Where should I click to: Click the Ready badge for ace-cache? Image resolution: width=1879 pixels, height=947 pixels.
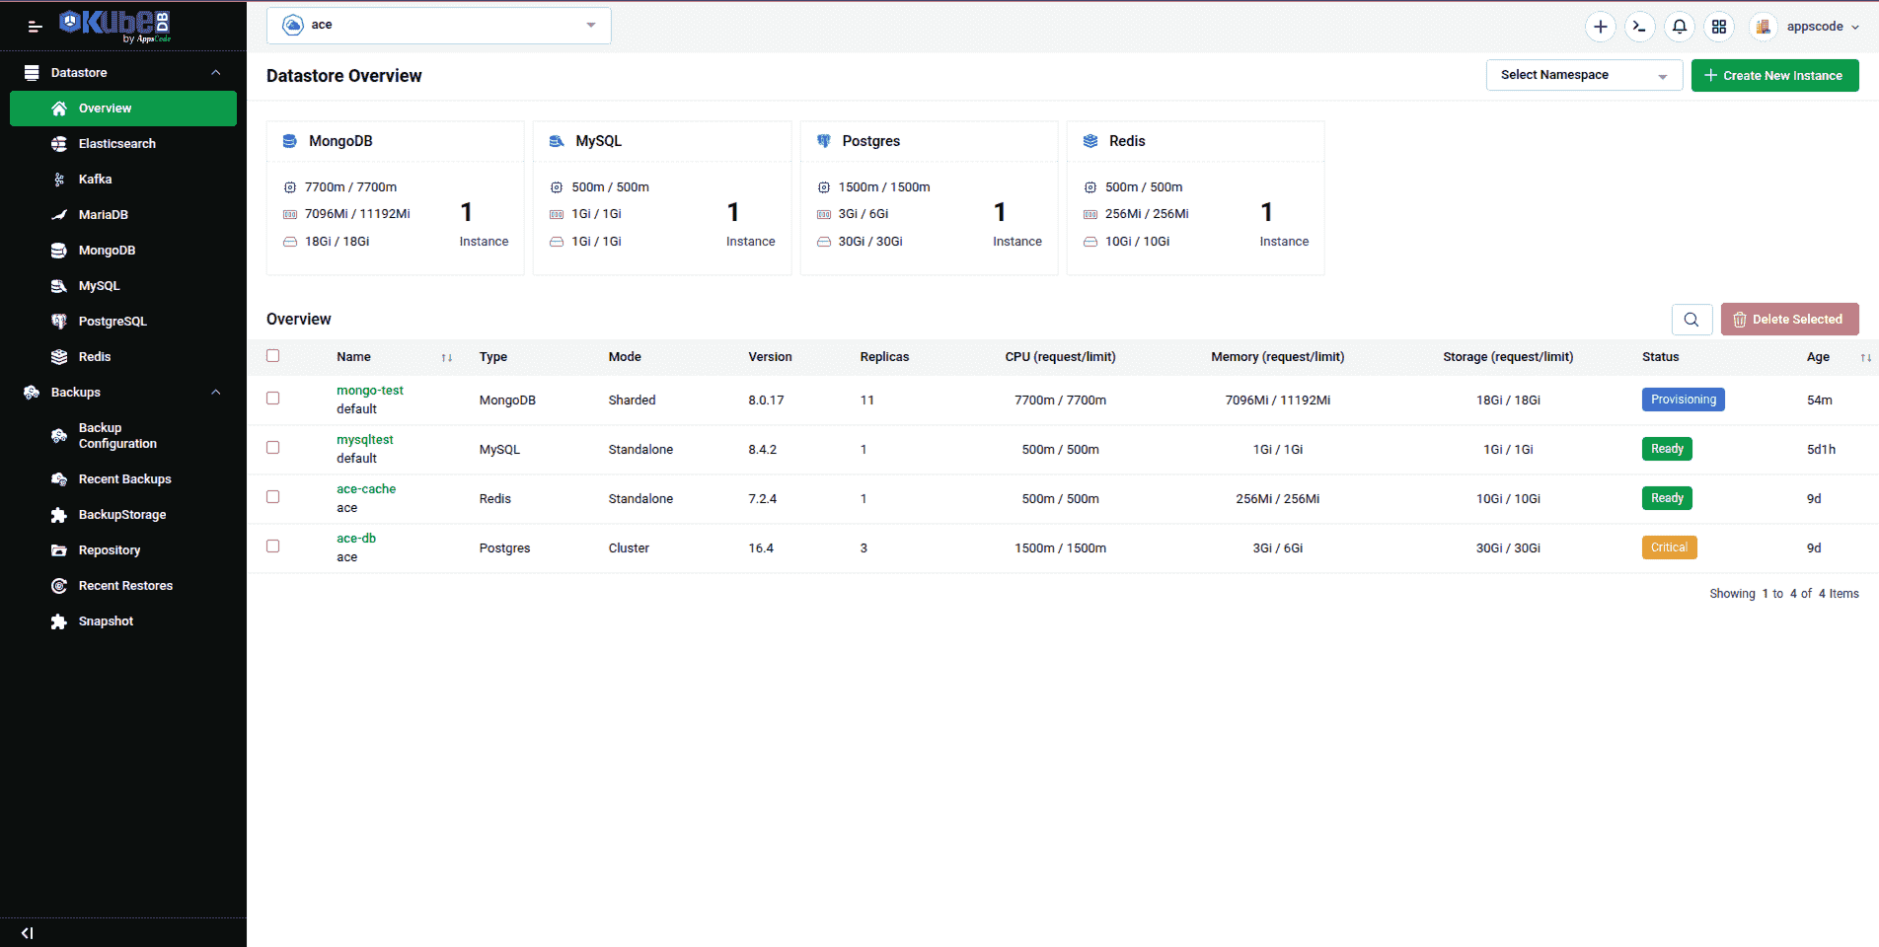pos(1667,498)
